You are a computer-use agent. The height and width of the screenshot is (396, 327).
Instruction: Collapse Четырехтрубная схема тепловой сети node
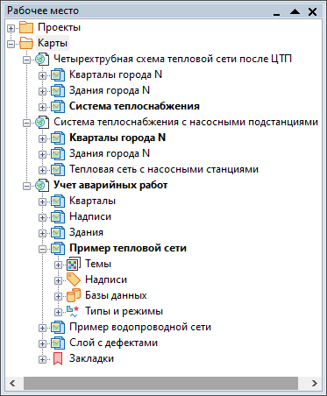point(26,60)
